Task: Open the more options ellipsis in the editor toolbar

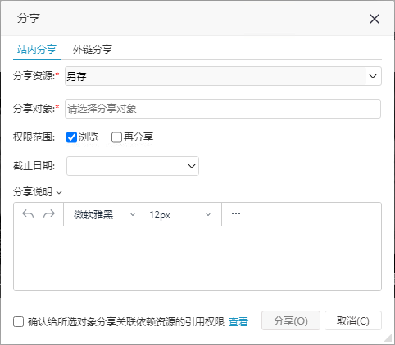Action: [236, 213]
